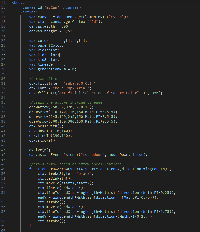This screenshot has height=232, width=200.
Task: Click line number 44 in the gutter
Action: [3, 145]
